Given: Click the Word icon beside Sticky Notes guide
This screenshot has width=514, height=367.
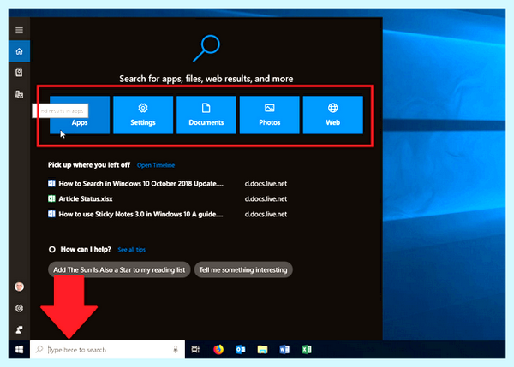Looking at the screenshot, I should pos(51,214).
